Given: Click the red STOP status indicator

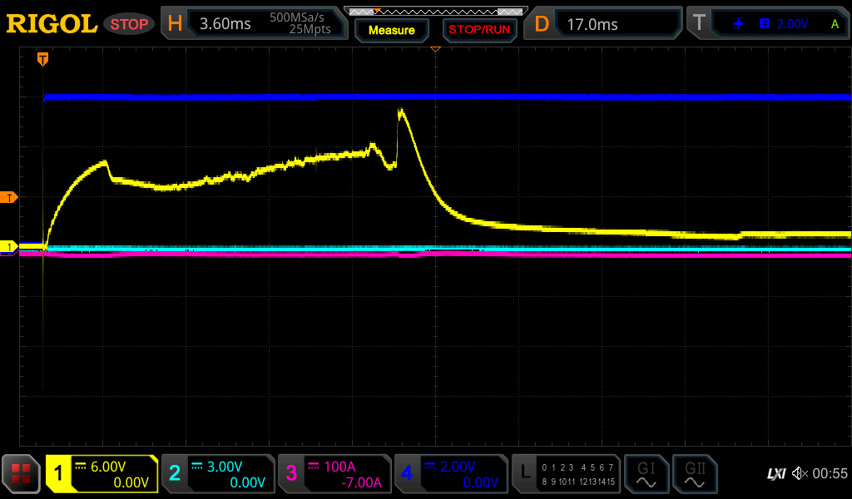Looking at the screenshot, I should [129, 24].
